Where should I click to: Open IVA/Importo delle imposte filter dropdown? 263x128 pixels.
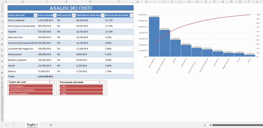pyautogui.click(x=103, y=15)
